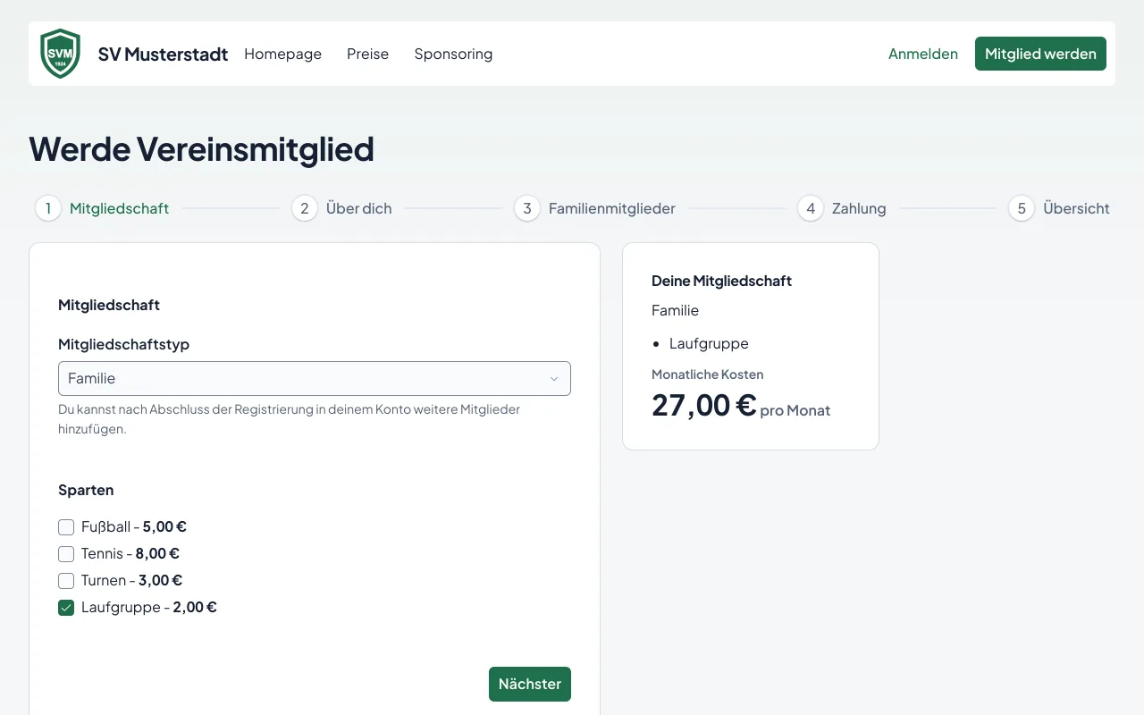Viewport: 1144px width, 715px height.
Task: Click the 27,00 € monthly cost
Action: [704, 405]
